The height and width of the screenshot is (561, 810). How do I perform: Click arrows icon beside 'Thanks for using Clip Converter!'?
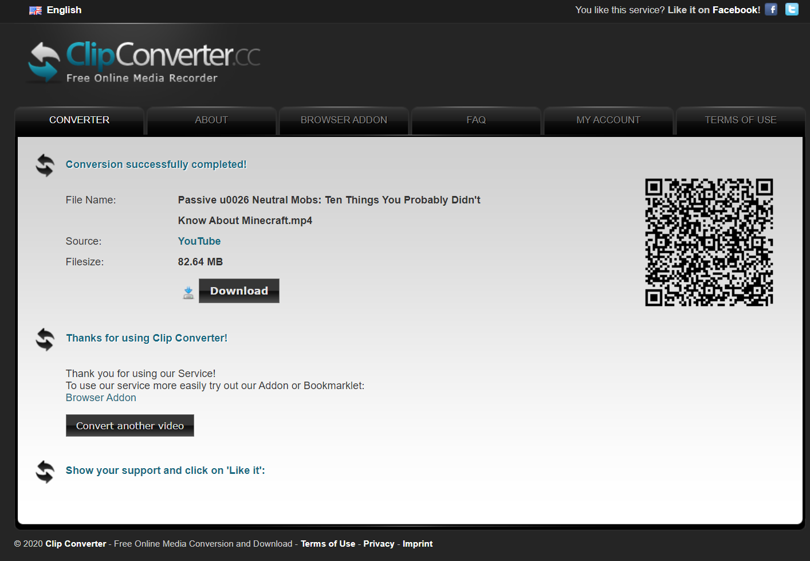point(45,339)
